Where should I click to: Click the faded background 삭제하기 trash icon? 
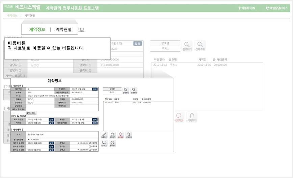pyautogui.click(x=192, y=118)
